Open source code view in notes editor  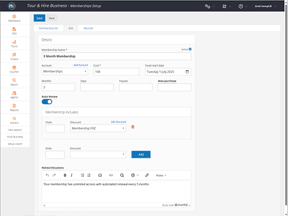click(111, 175)
